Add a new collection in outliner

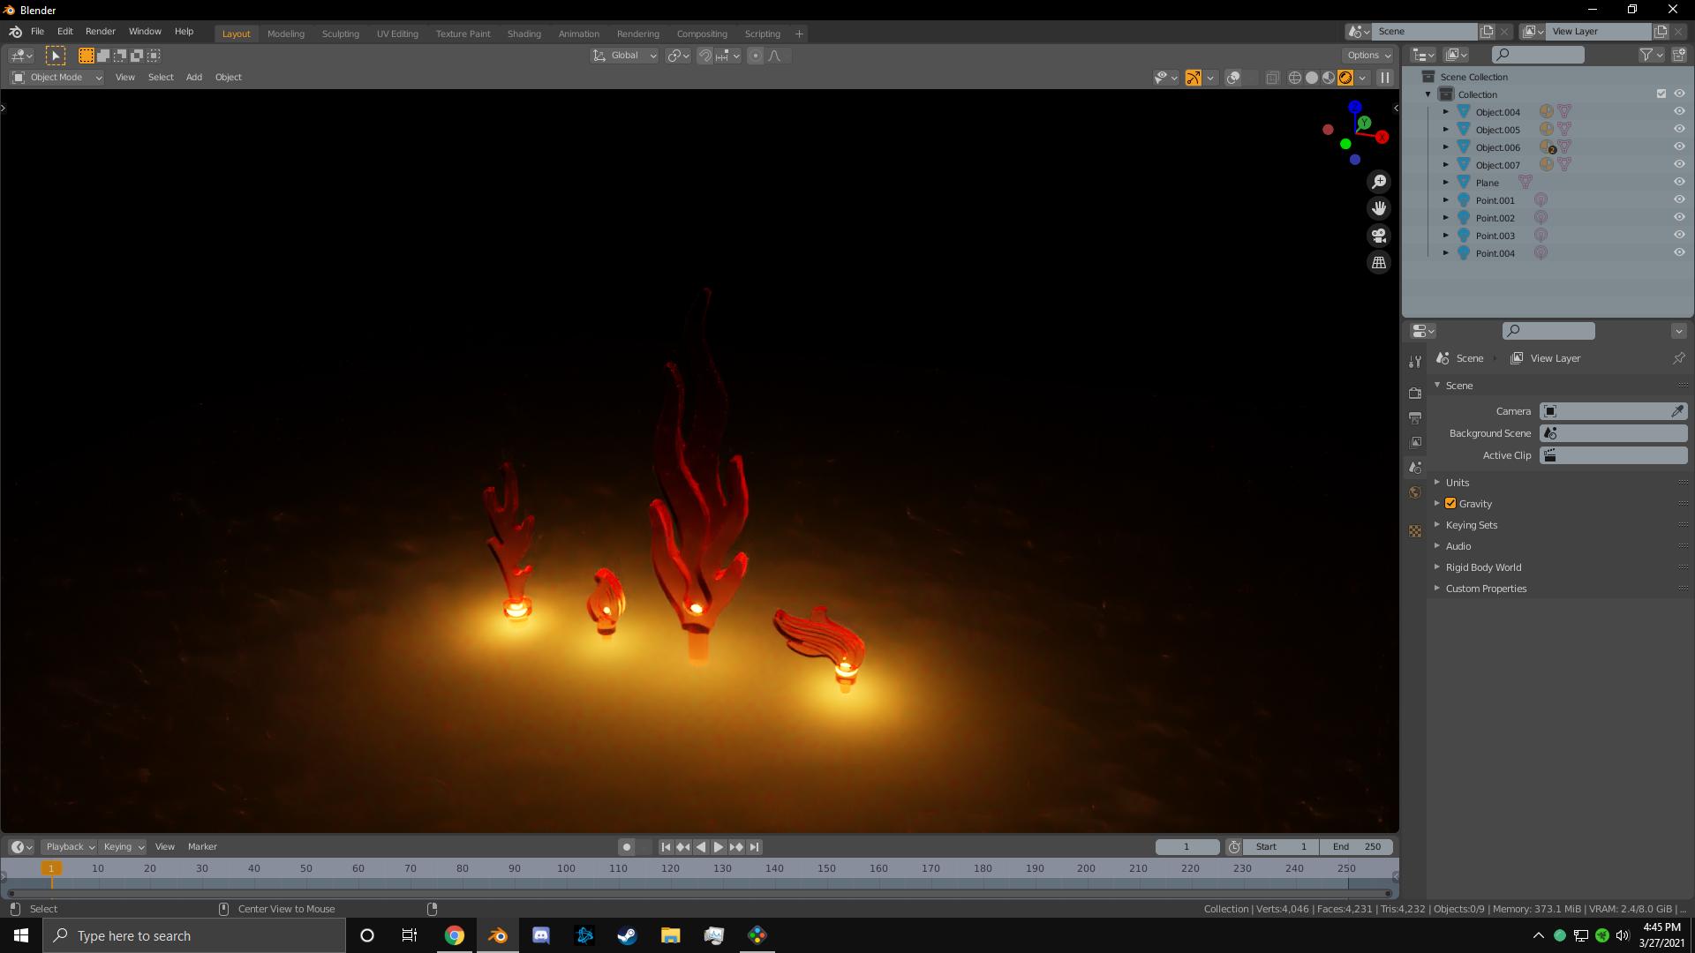click(x=1678, y=55)
